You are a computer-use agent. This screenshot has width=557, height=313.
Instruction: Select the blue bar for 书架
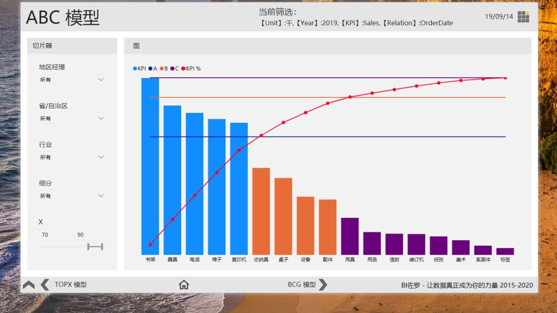[150, 166]
